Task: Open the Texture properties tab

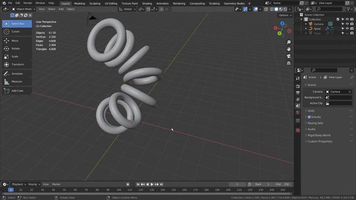Action: click(x=298, y=131)
